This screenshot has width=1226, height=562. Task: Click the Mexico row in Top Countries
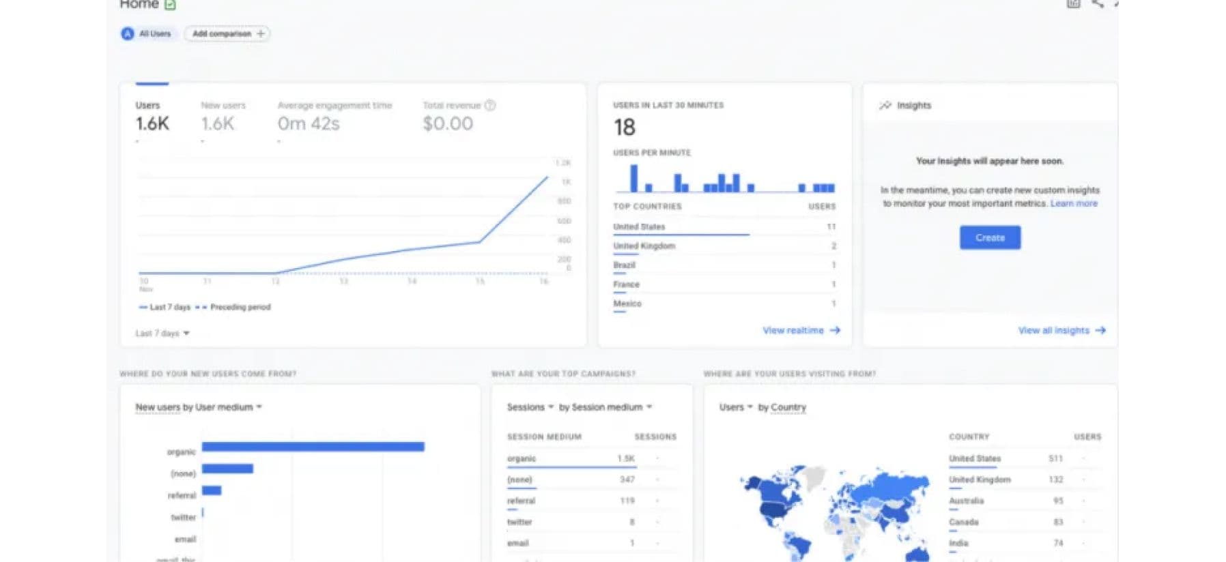(x=724, y=304)
